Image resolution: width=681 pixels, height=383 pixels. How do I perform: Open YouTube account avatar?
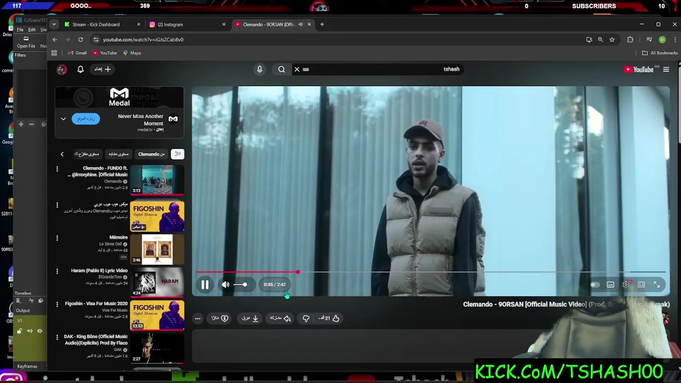(x=62, y=69)
